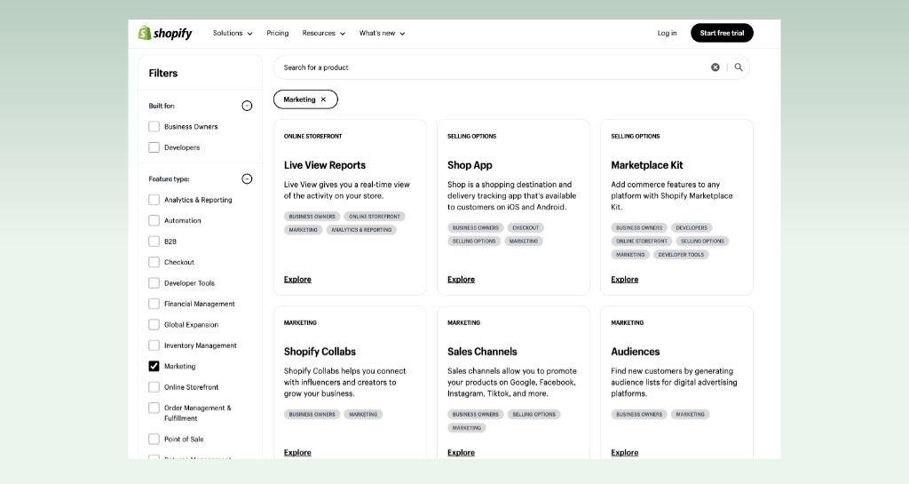Click Business Owners tag on Audiences card

click(639, 415)
